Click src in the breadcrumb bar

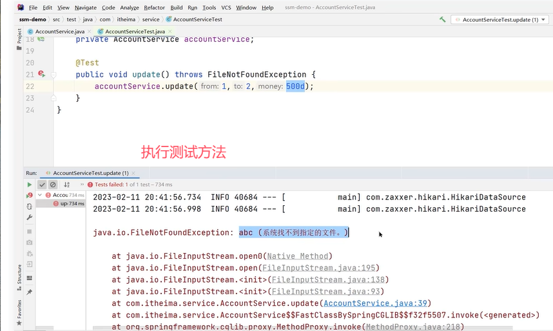pyautogui.click(x=57, y=19)
